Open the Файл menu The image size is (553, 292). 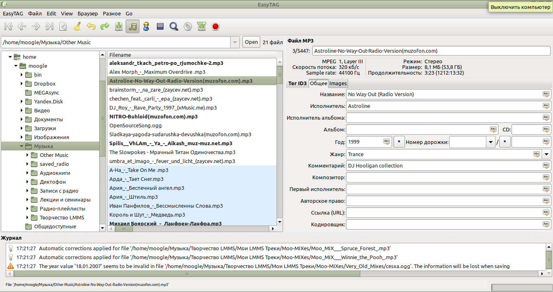pos(35,13)
